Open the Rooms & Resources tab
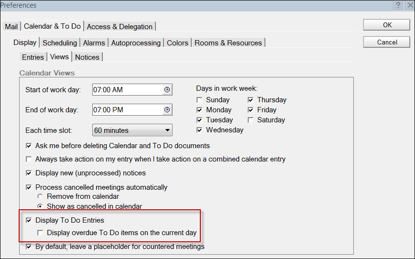415x259 pixels. pos(228,43)
